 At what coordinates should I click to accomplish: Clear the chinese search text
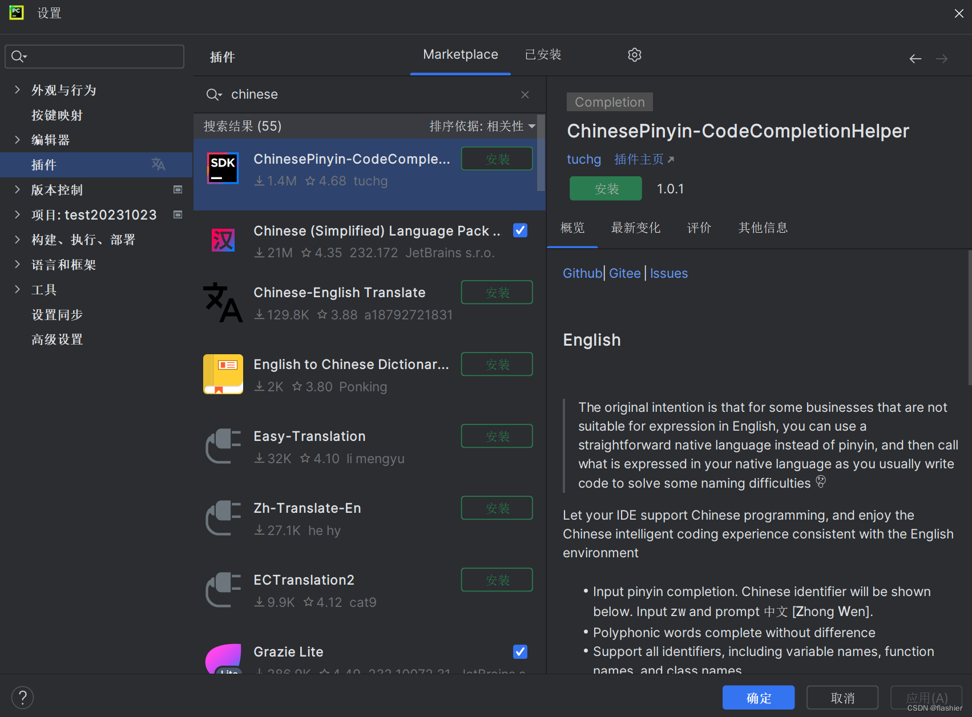(x=525, y=95)
